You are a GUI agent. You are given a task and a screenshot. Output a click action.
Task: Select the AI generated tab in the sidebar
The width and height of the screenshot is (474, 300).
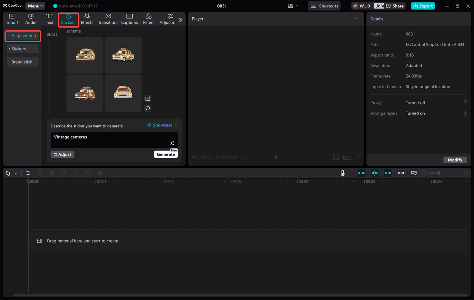[x=23, y=36]
